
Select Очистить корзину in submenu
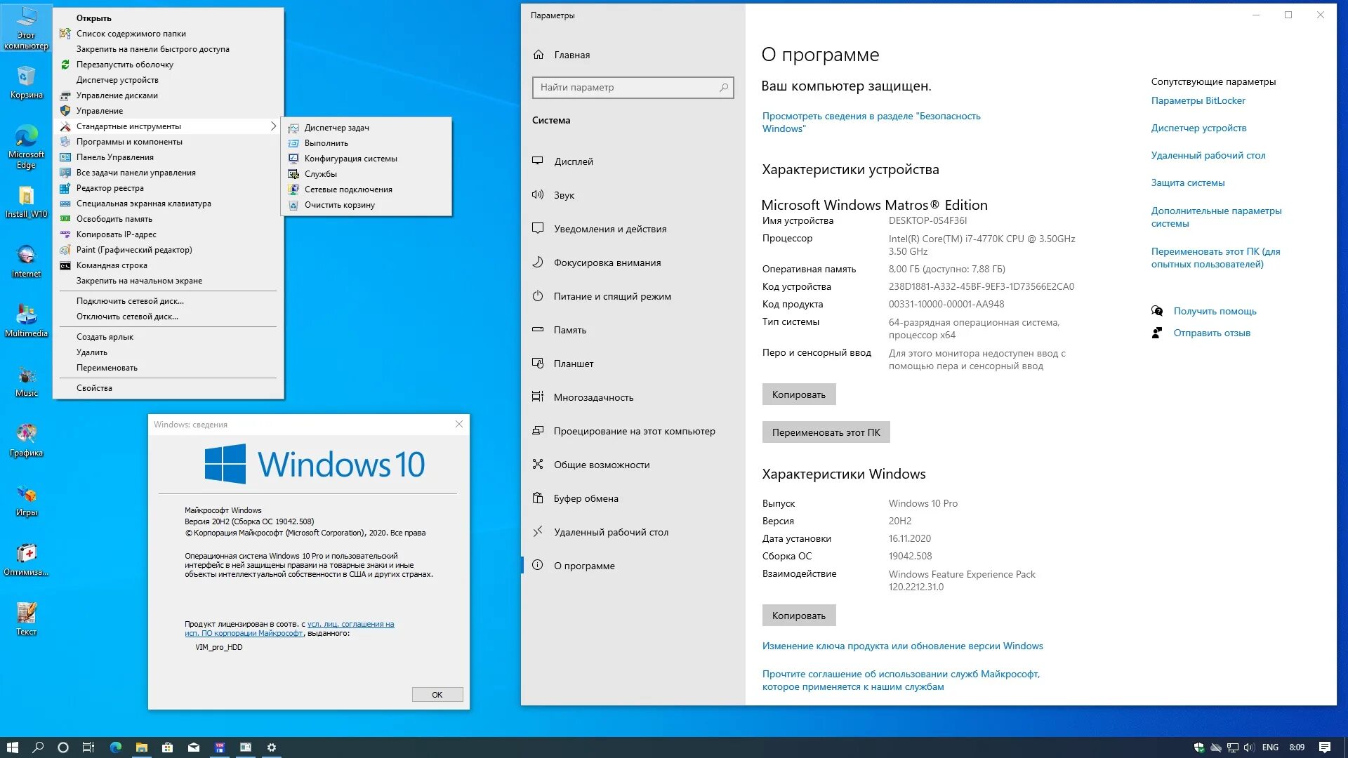point(366,205)
